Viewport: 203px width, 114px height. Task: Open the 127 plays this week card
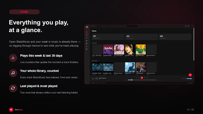click(108, 37)
